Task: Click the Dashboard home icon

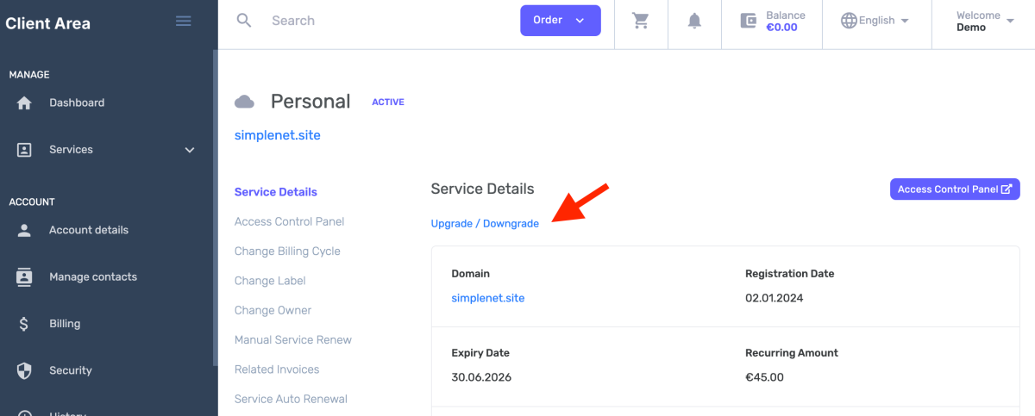Action: pyautogui.click(x=24, y=103)
